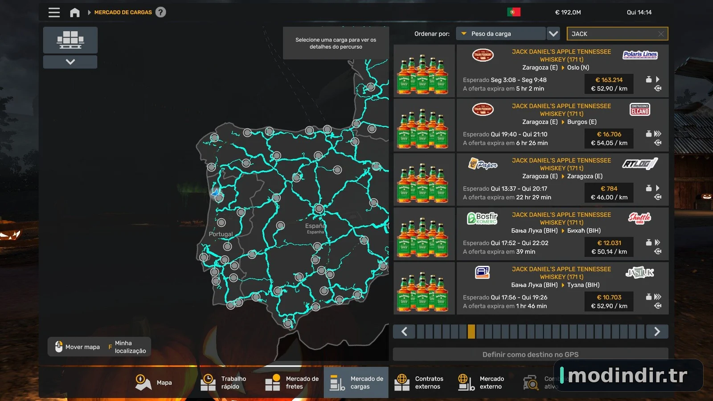Click the Portugal flag icon
This screenshot has height=401, width=713.
coord(513,12)
